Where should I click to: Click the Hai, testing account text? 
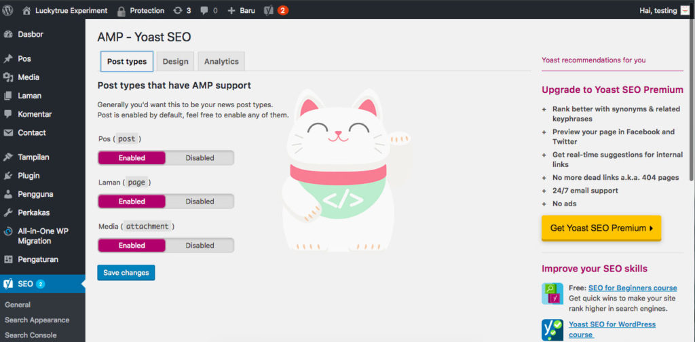[658, 10]
